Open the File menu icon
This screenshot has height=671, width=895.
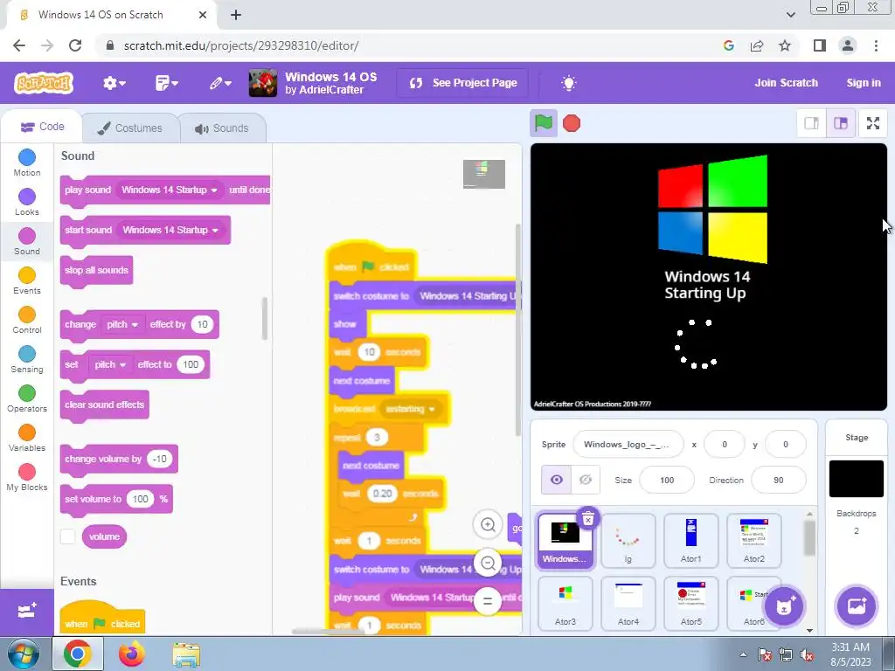(167, 83)
